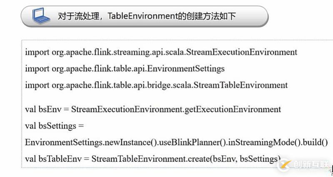This screenshot has height=177, width=333.
Task: Click the orange watermark logo icon
Action: click(x=284, y=165)
